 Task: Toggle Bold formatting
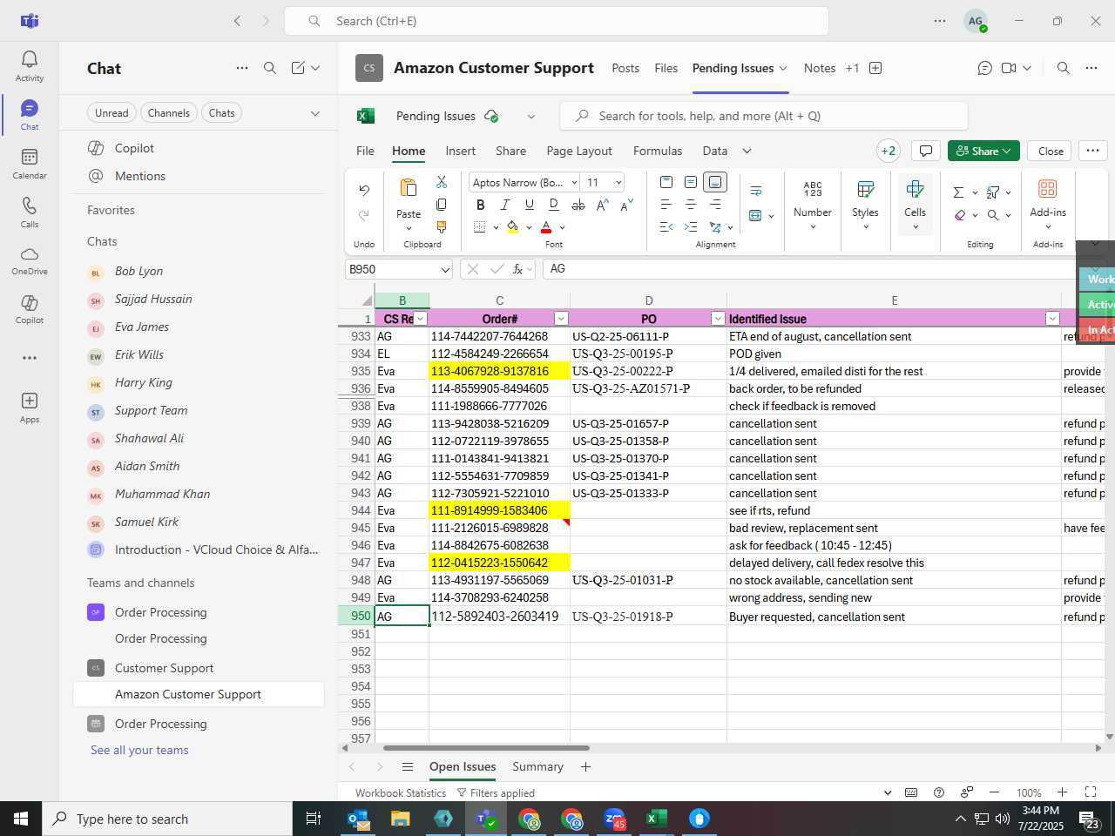point(480,205)
